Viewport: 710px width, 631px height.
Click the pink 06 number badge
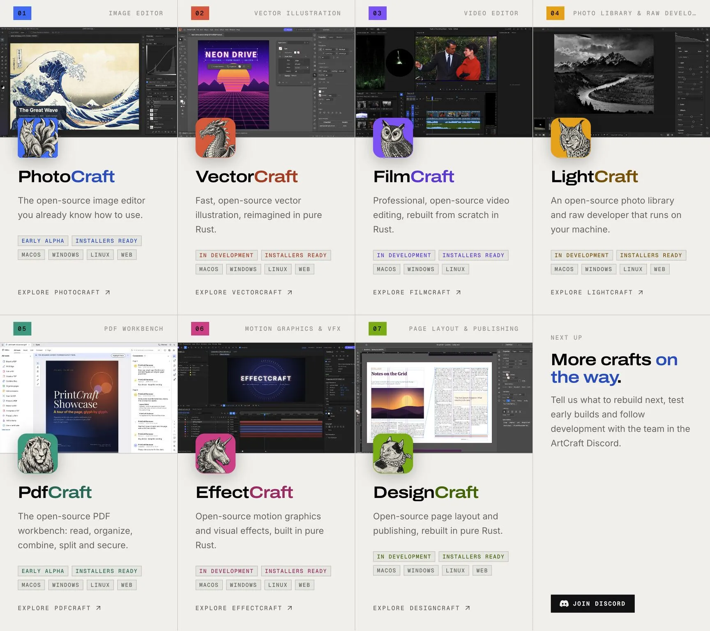click(x=200, y=329)
